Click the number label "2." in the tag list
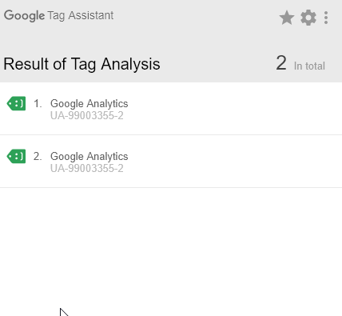The height and width of the screenshot is (316, 342). coord(38,156)
